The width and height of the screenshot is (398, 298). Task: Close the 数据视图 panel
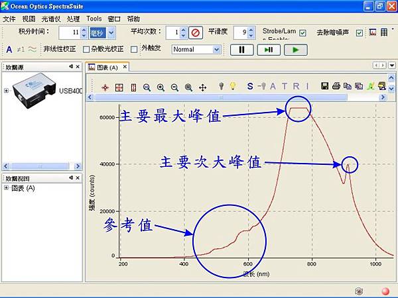click(x=78, y=178)
